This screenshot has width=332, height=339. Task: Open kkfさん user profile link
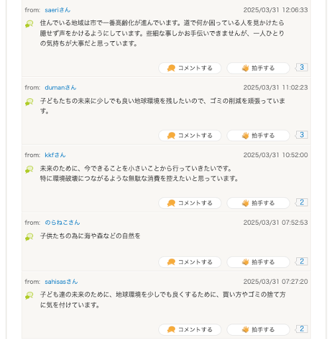55,155
